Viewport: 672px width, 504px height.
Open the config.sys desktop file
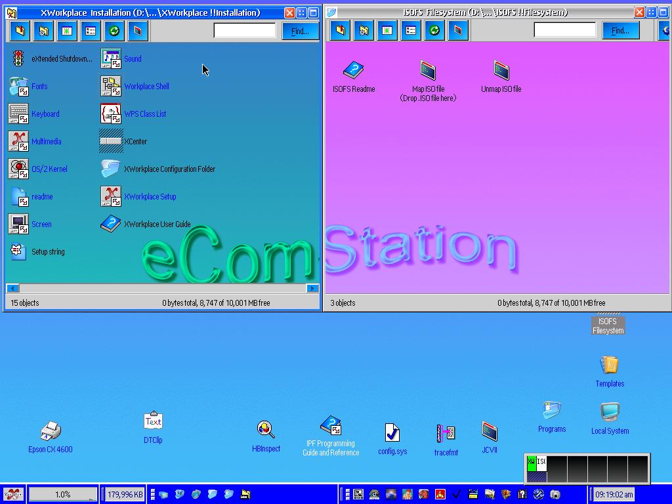point(392,433)
